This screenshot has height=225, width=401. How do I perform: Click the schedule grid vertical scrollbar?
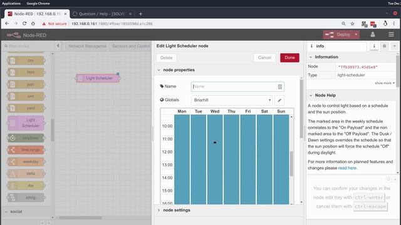(291, 163)
